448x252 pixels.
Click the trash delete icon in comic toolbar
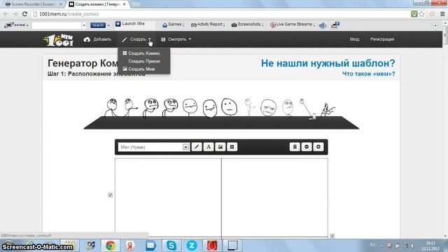click(x=295, y=147)
